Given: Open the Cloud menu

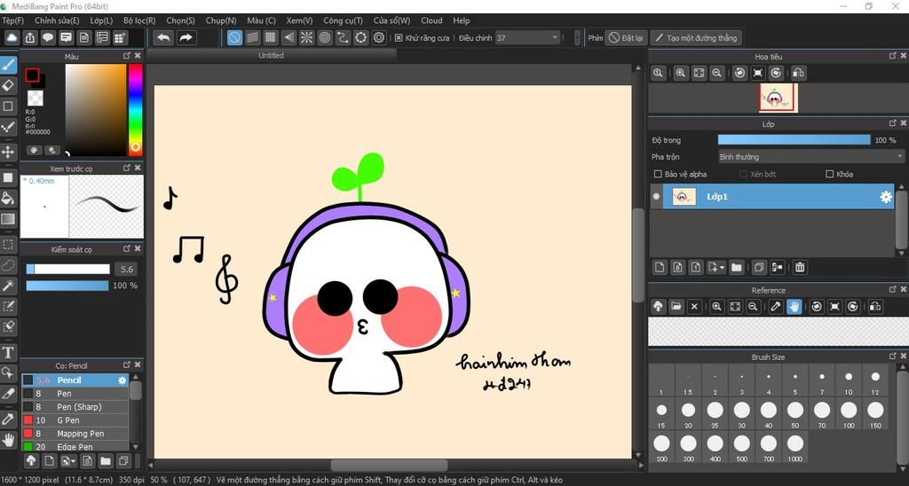Looking at the screenshot, I should click(431, 20).
